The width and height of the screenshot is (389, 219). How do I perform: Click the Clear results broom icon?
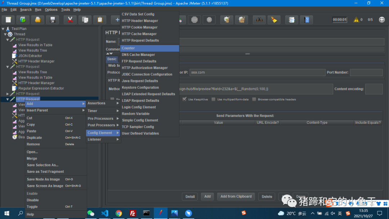(227, 19)
